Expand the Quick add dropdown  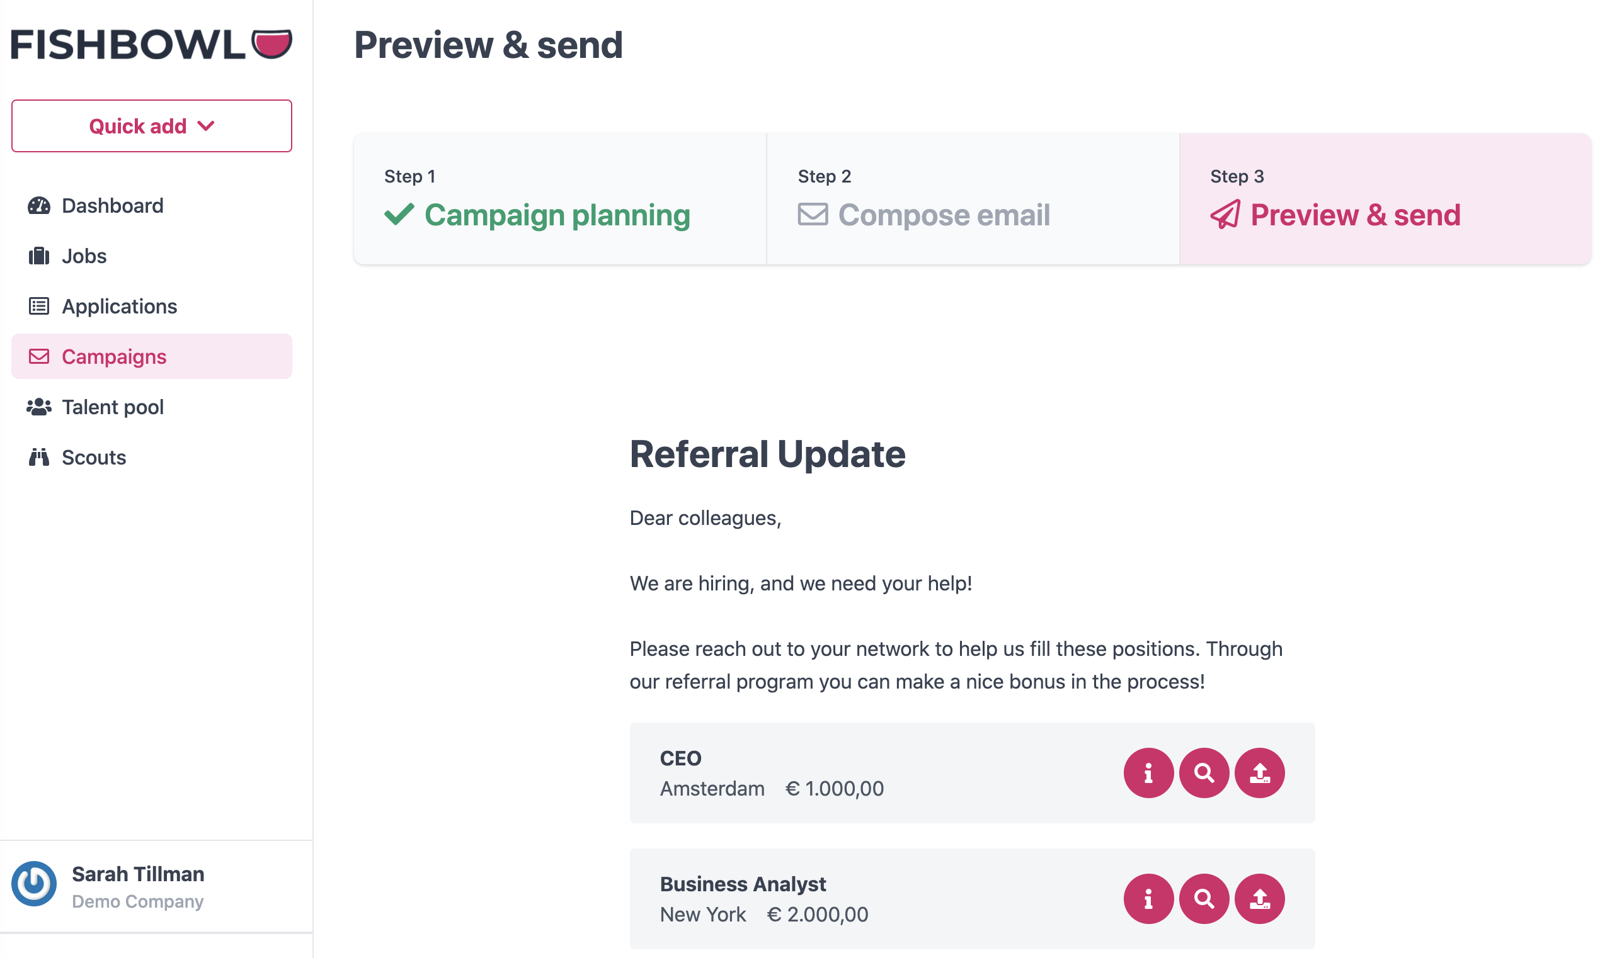point(151,126)
